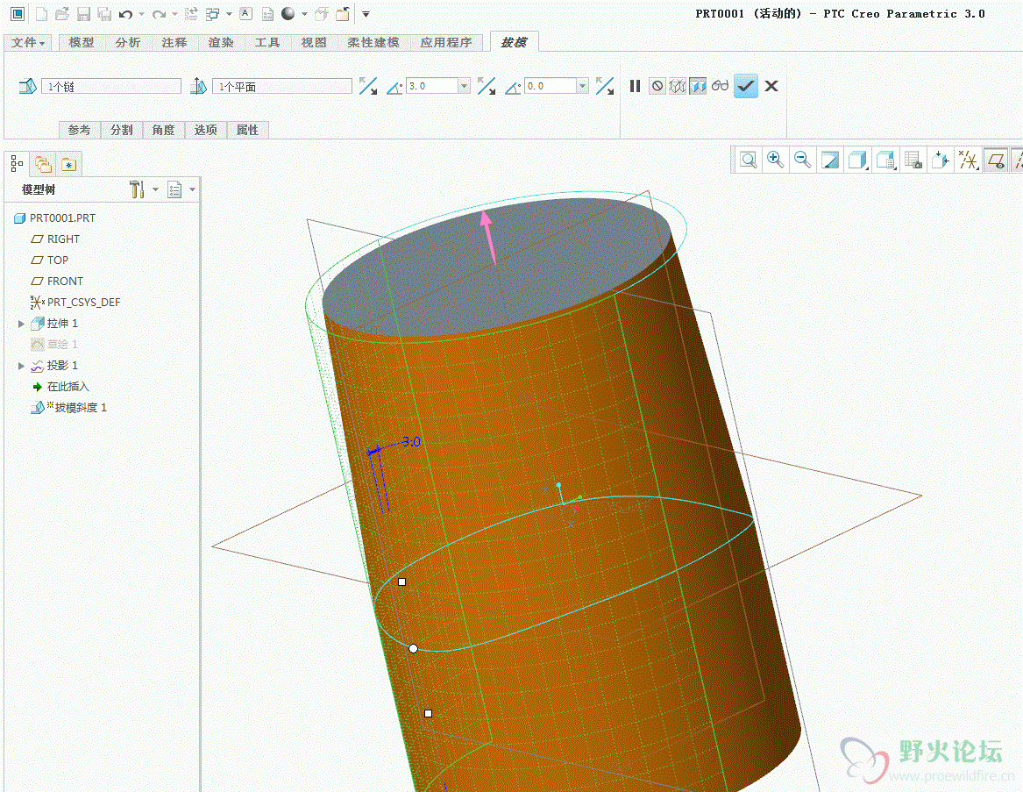Open the 参考 panel
The width and height of the screenshot is (1023, 792).
80,130
